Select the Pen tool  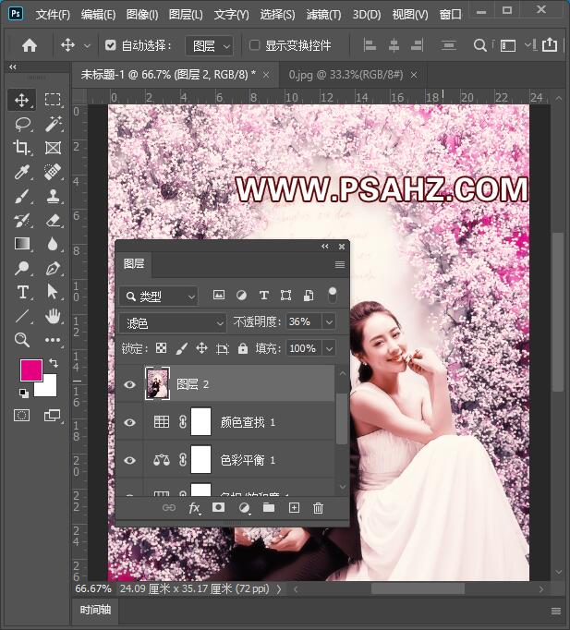[53, 268]
